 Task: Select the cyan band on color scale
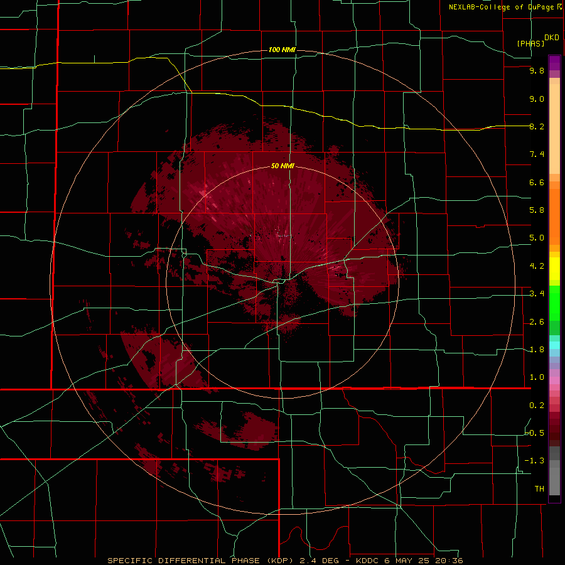pos(554,345)
